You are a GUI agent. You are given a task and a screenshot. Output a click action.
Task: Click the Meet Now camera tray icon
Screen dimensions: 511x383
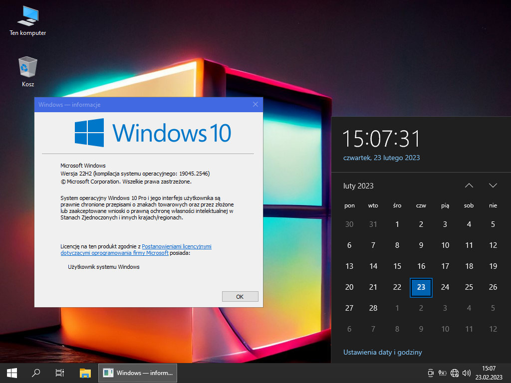coord(431,373)
